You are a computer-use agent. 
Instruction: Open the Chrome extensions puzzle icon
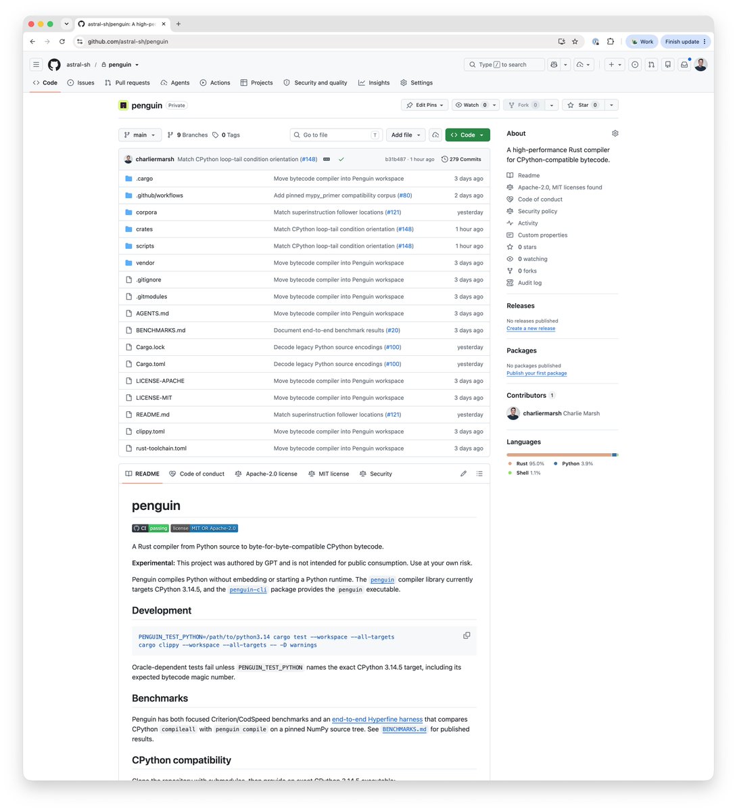(611, 42)
